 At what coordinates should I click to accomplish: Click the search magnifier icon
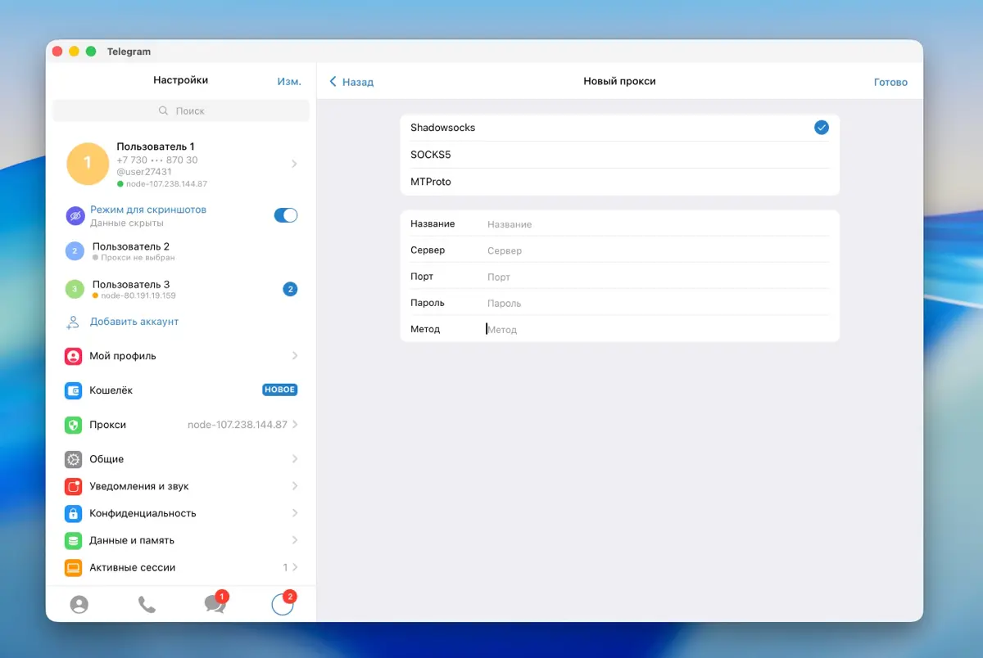(x=163, y=110)
